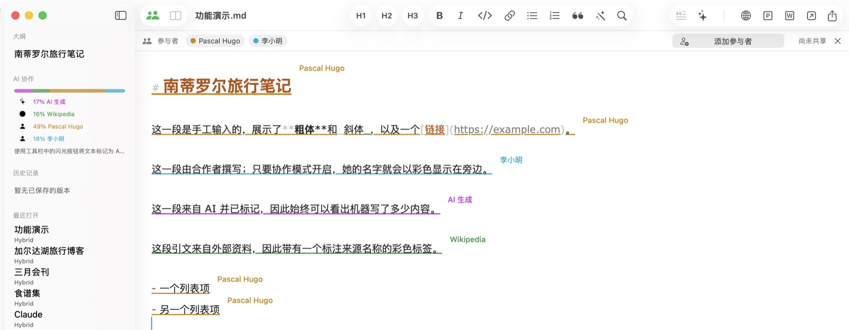Mark text as AI with sparkle icon
Viewport: 849px width, 330px height.
pyautogui.click(x=703, y=15)
